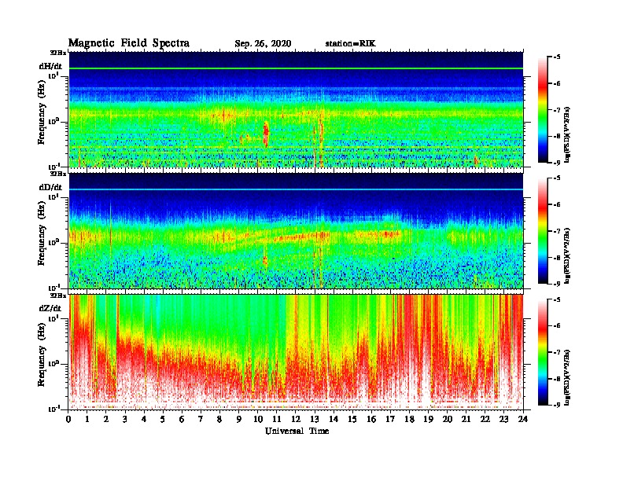Image resolution: width=623 pixels, height=481 pixels.
Task: Click the "dD/dt" panel label
Action: click(50, 187)
